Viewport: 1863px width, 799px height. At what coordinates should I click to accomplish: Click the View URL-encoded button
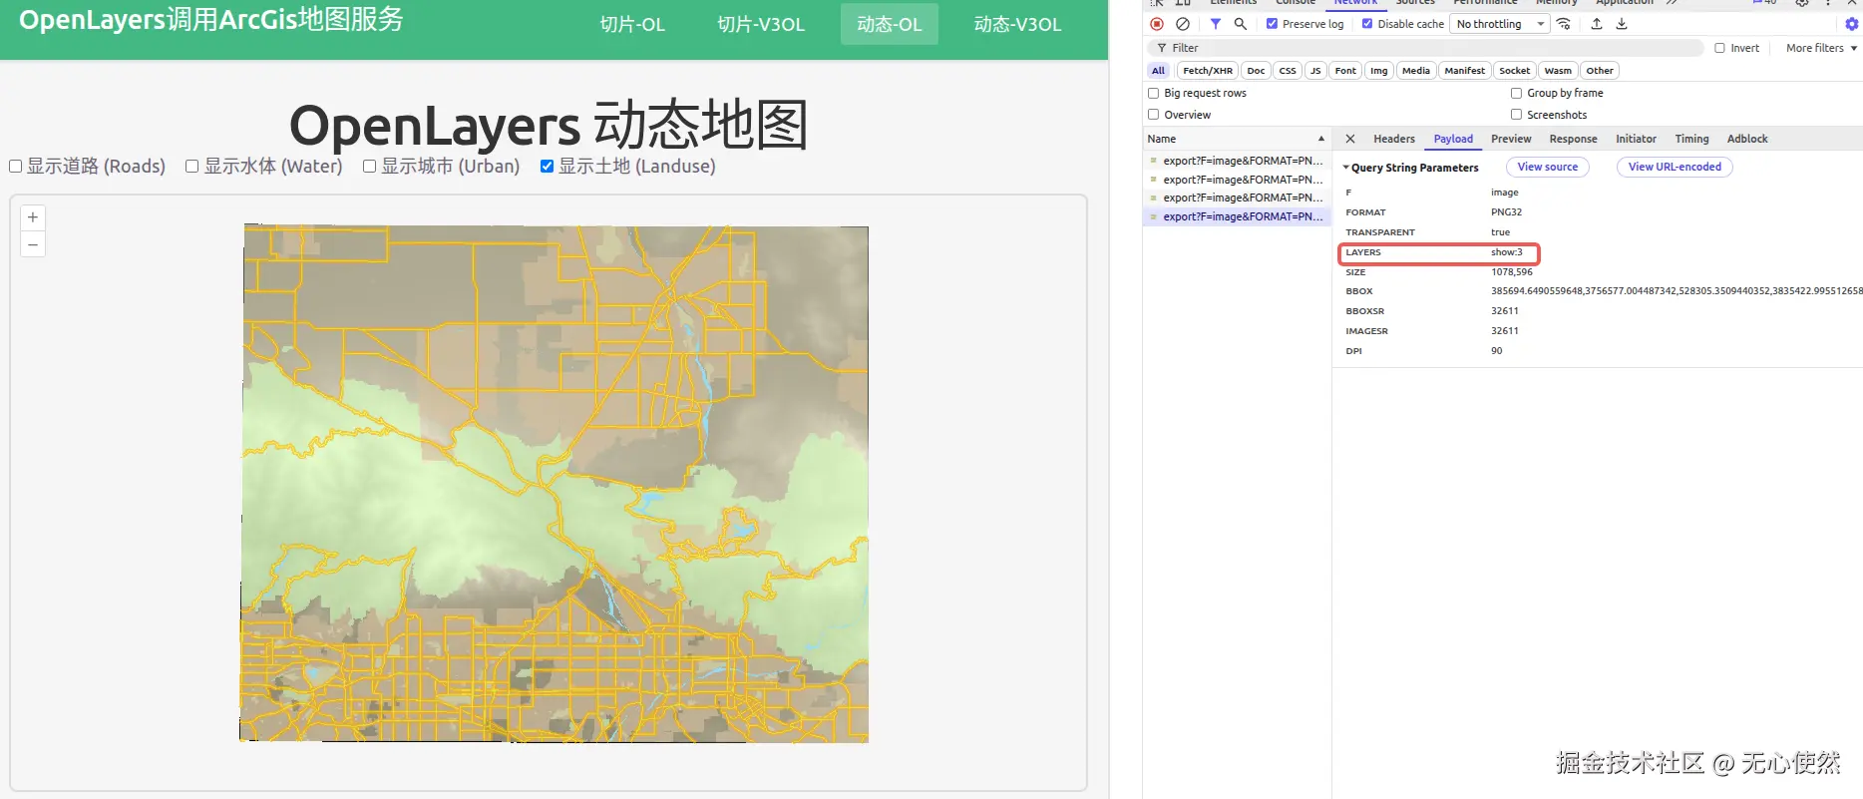point(1675,168)
